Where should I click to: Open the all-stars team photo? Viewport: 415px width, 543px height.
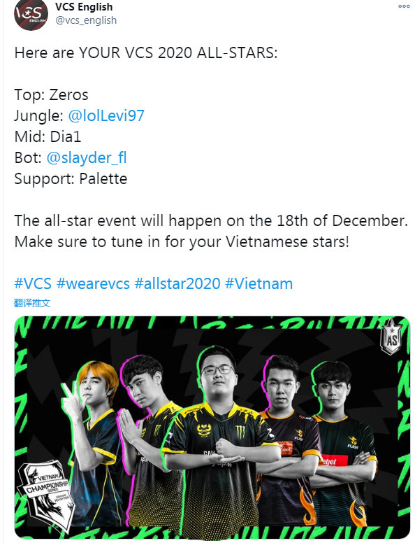click(x=212, y=428)
